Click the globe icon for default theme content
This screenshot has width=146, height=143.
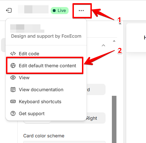point(13,66)
